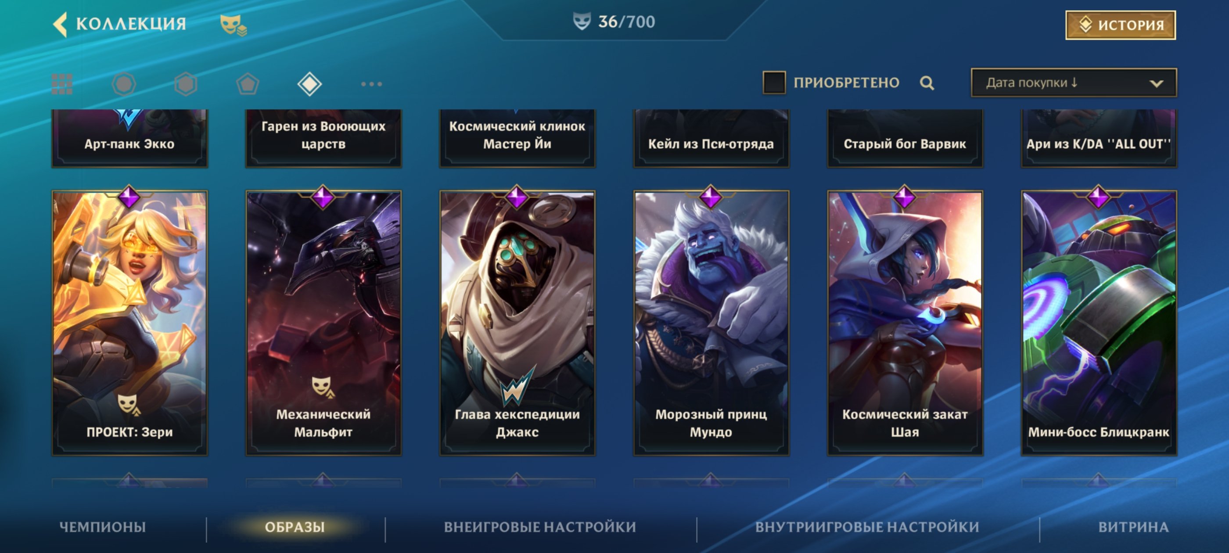
Task: Expand sorting with the dropdown chevron arrow
Action: [1156, 83]
